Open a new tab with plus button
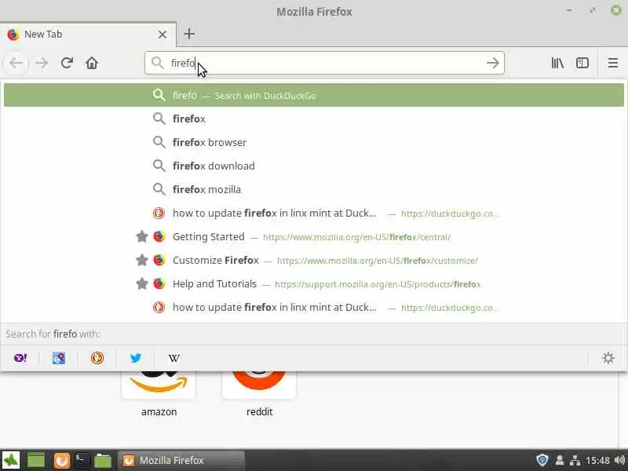The width and height of the screenshot is (628, 471). point(189,34)
